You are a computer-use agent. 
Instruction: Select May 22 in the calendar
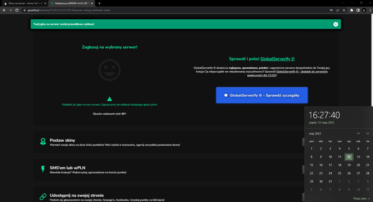point(311,173)
